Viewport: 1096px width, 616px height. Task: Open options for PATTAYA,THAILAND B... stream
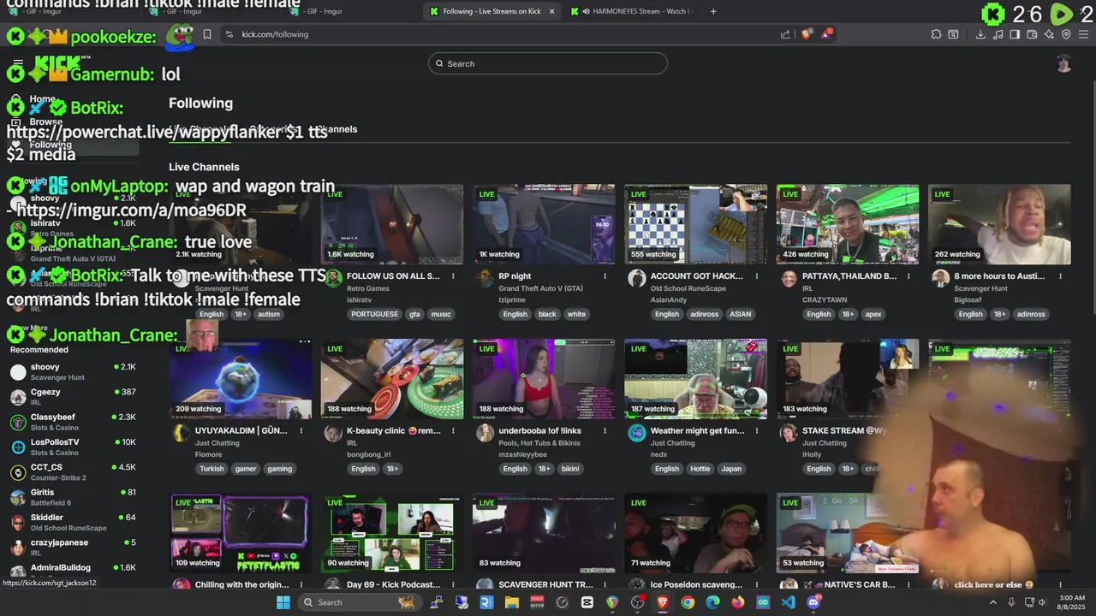(908, 276)
